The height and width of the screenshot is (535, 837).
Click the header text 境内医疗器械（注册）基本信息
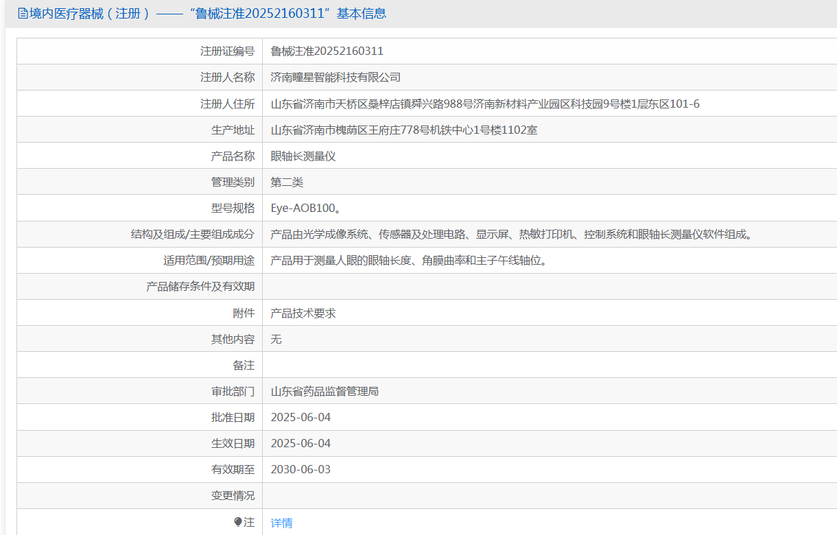pyautogui.click(x=208, y=14)
